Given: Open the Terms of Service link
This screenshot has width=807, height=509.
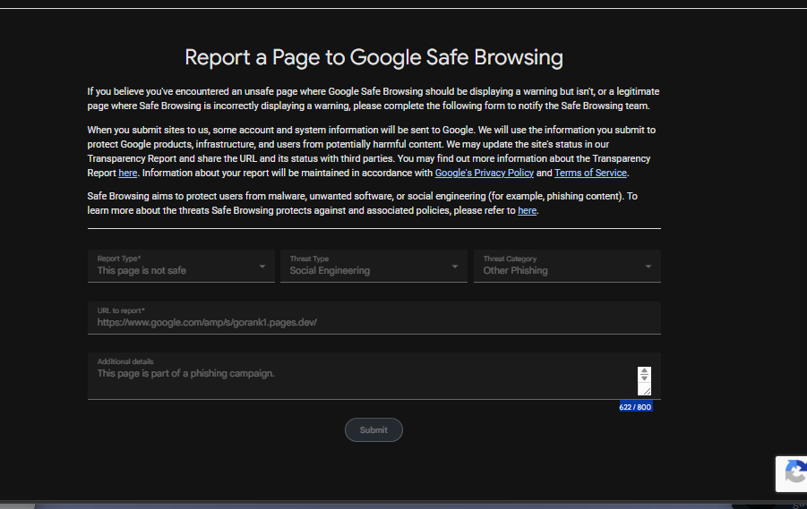Looking at the screenshot, I should pyautogui.click(x=590, y=174).
